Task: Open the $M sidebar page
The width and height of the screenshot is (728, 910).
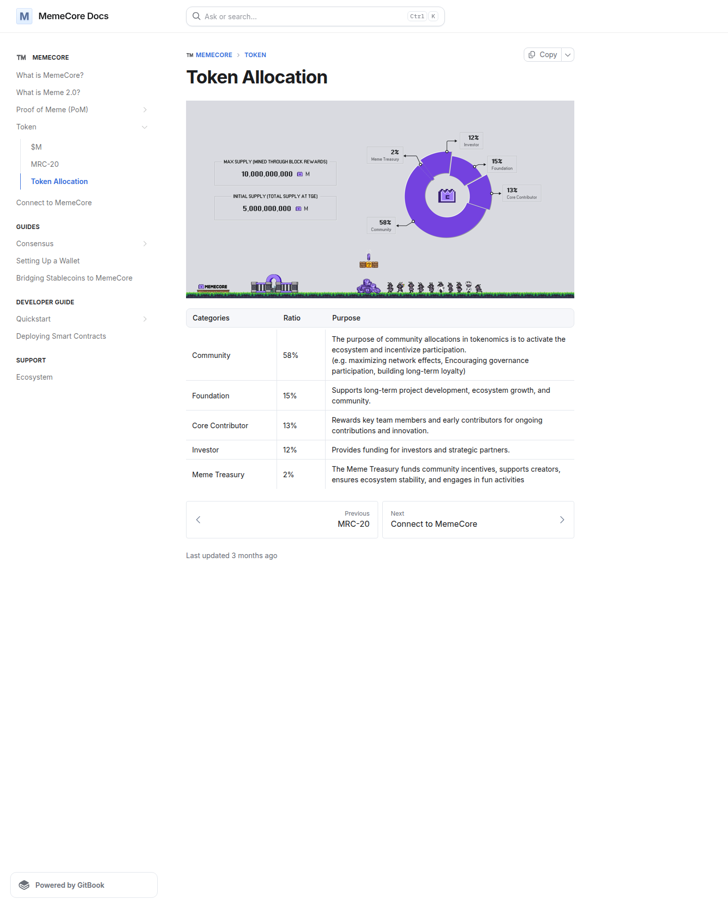Action: tap(36, 147)
